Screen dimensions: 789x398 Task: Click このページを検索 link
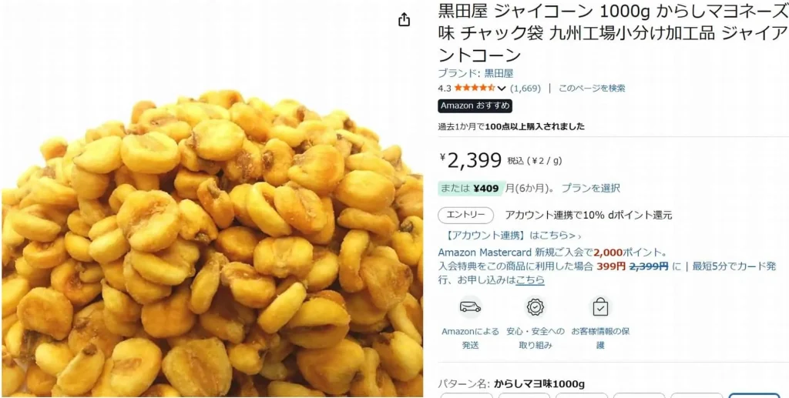[592, 89]
